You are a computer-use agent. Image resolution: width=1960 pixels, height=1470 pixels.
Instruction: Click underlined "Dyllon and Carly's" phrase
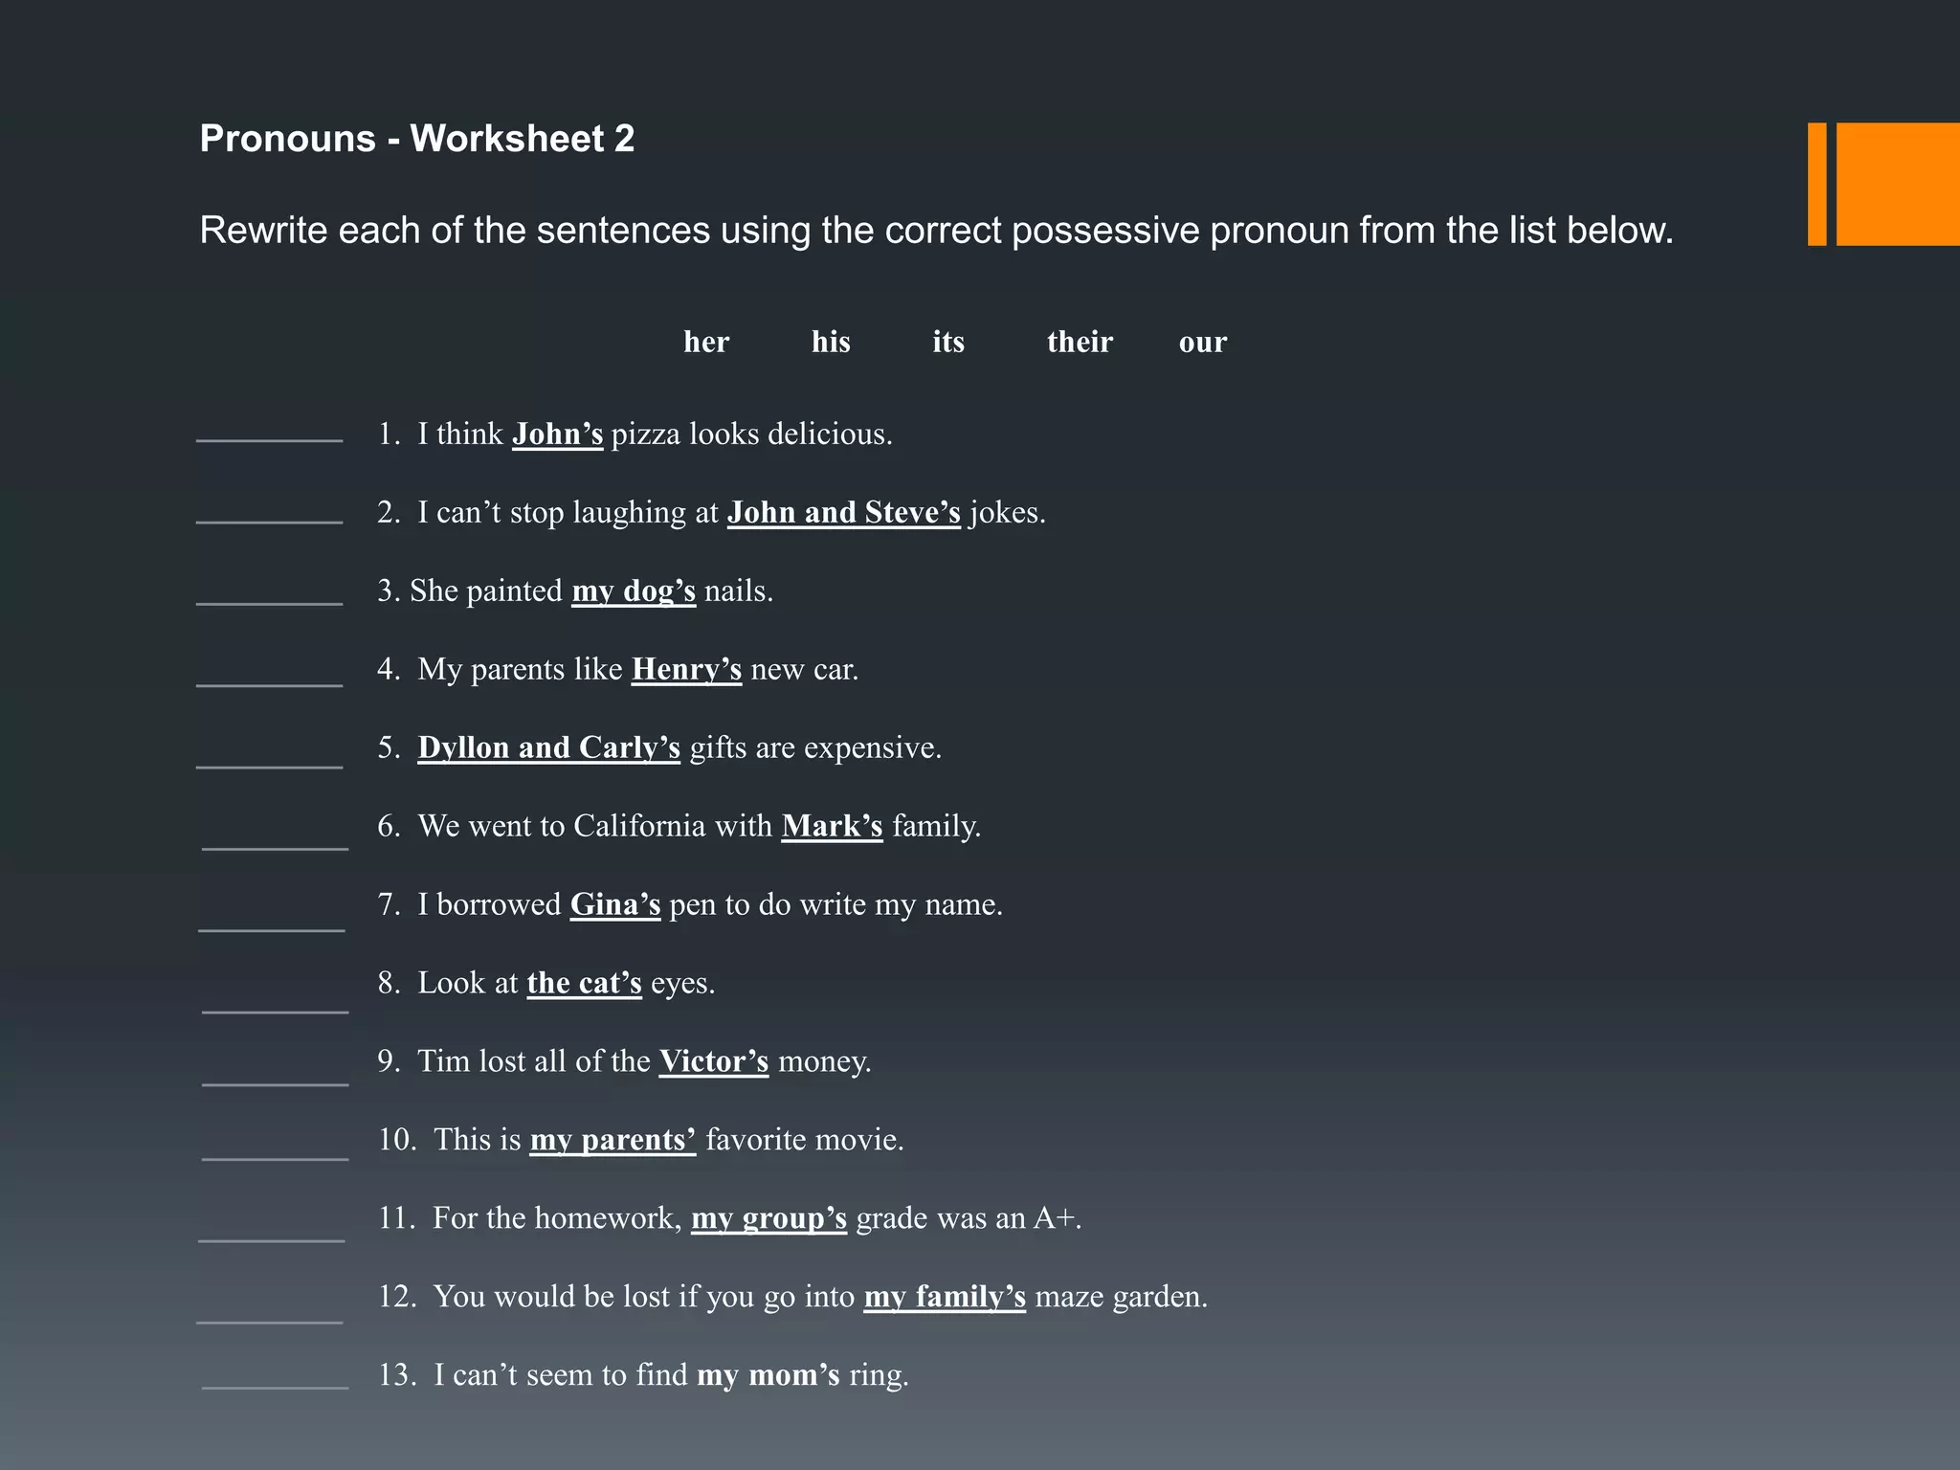coord(548,748)
